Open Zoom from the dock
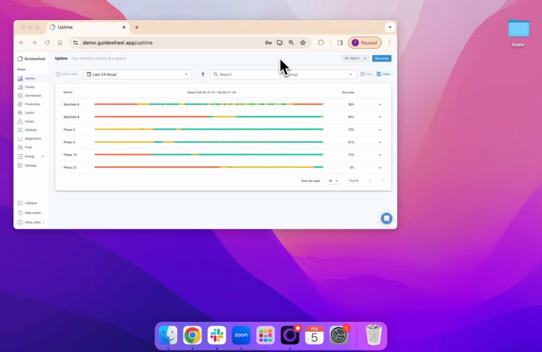 (241, 335)
